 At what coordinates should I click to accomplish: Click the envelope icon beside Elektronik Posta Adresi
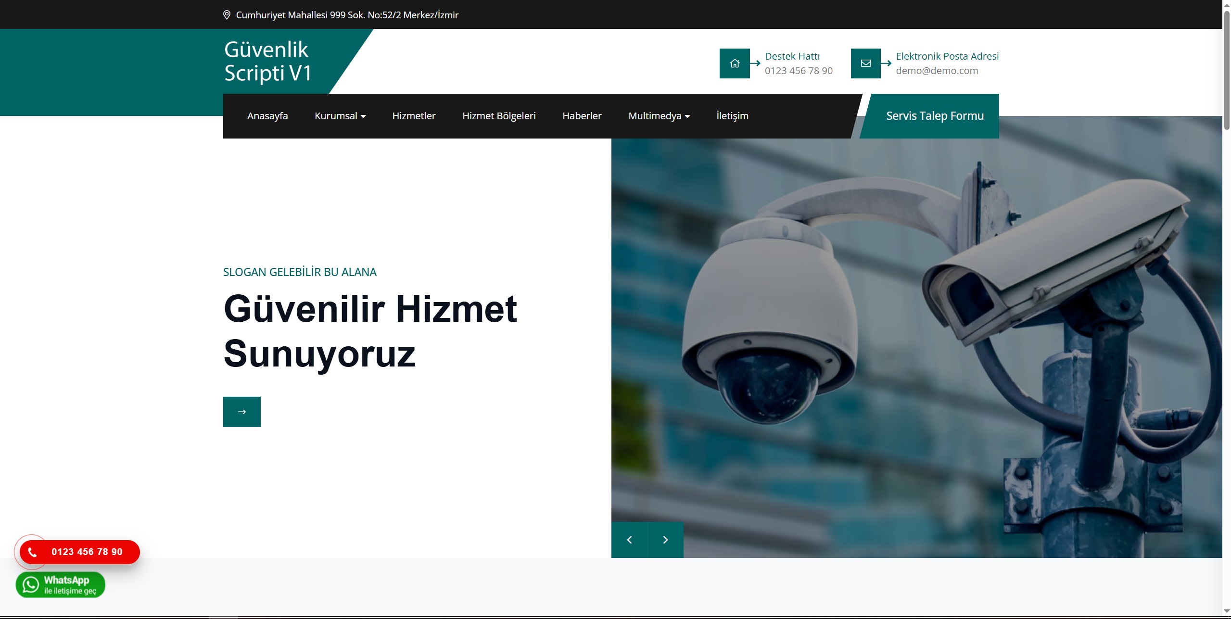point(865,63)
